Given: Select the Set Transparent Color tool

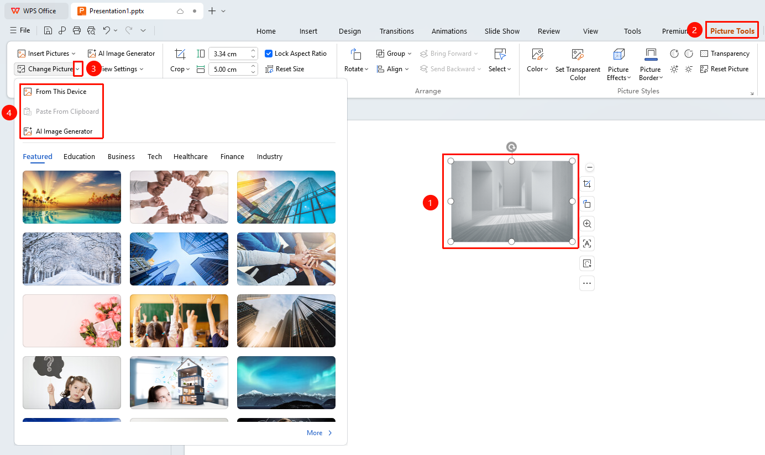Looking at the screenshot, I should 578,64.
